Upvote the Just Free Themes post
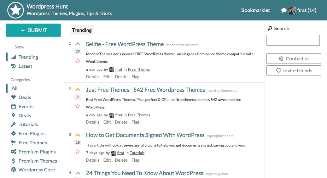Viewport: 327px width, 178px height. (x=78, y=89)
